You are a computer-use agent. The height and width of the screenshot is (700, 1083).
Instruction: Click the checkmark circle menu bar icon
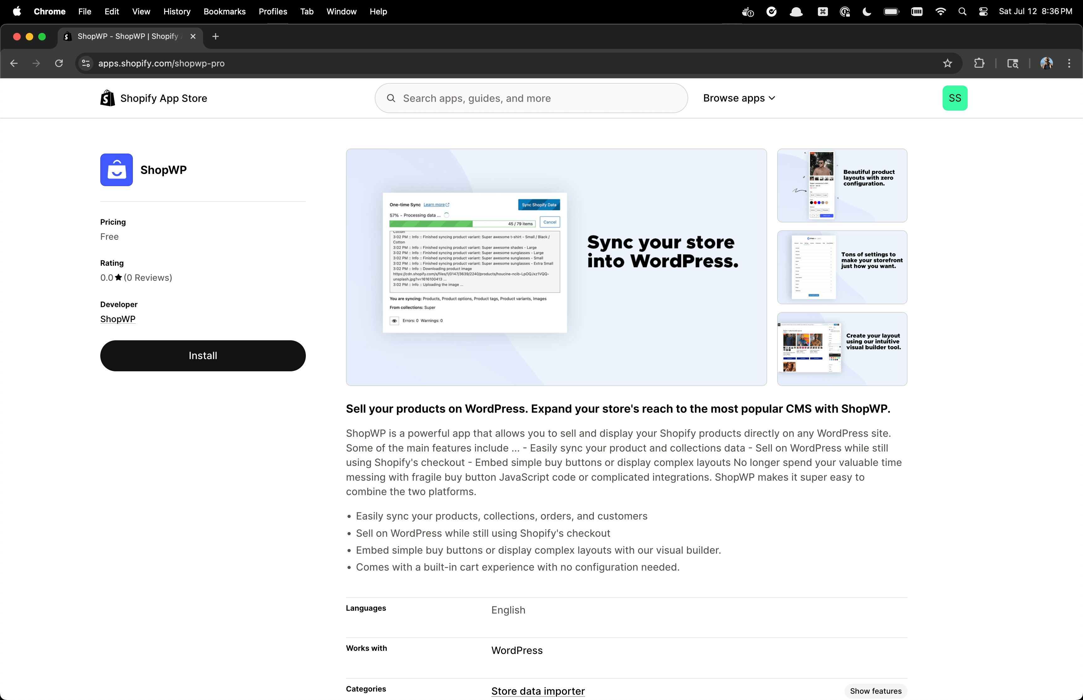click(x=772, y=11)
